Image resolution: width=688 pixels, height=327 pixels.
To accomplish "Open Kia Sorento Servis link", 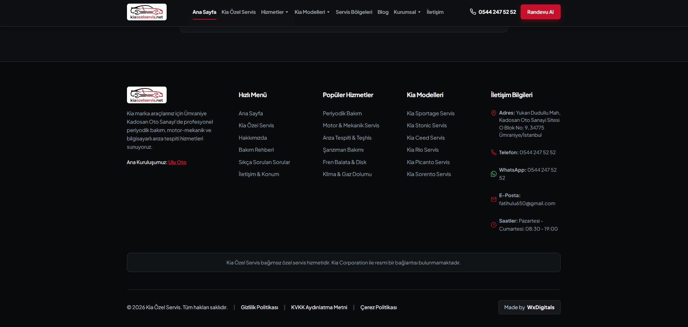I will [429, 174].
